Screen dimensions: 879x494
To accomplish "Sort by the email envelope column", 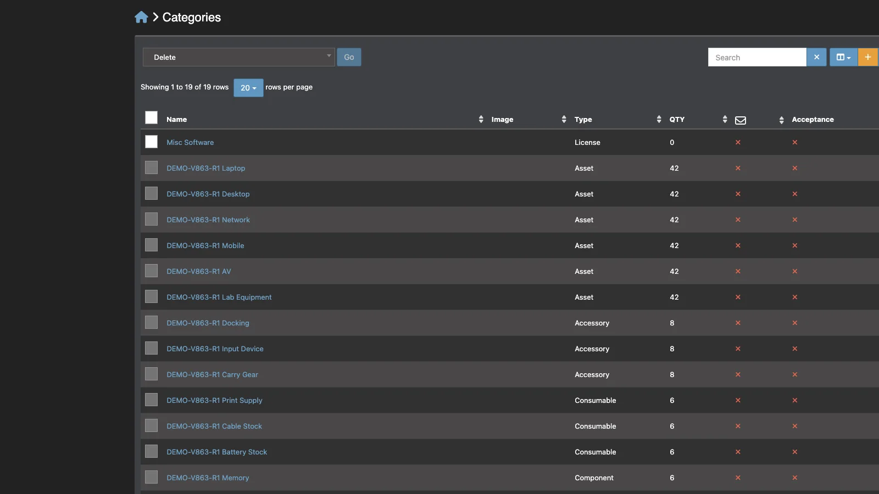I will (741, 120).
